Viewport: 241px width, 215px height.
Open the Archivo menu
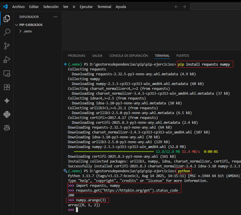point(18,7)
